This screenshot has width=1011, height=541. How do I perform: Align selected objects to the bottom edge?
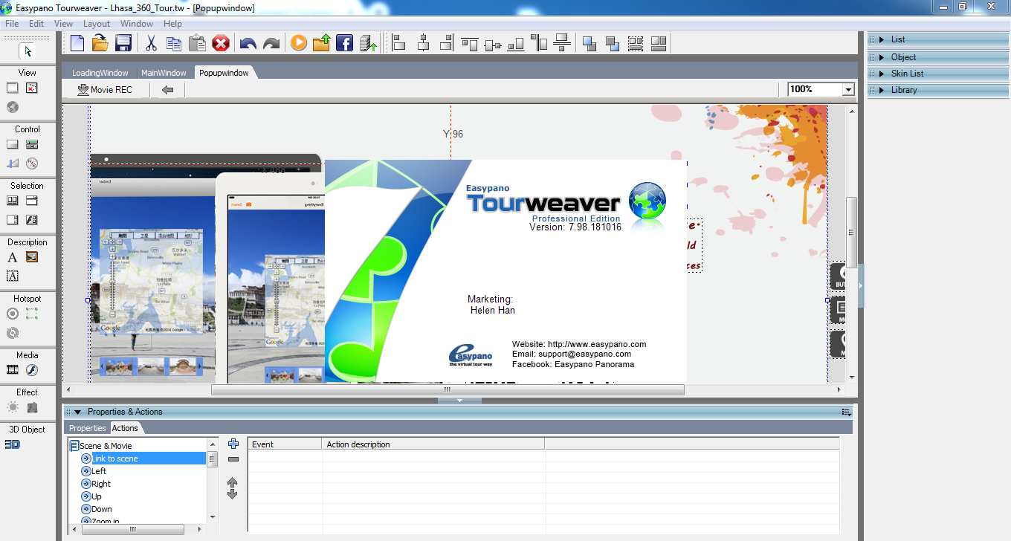515,43
